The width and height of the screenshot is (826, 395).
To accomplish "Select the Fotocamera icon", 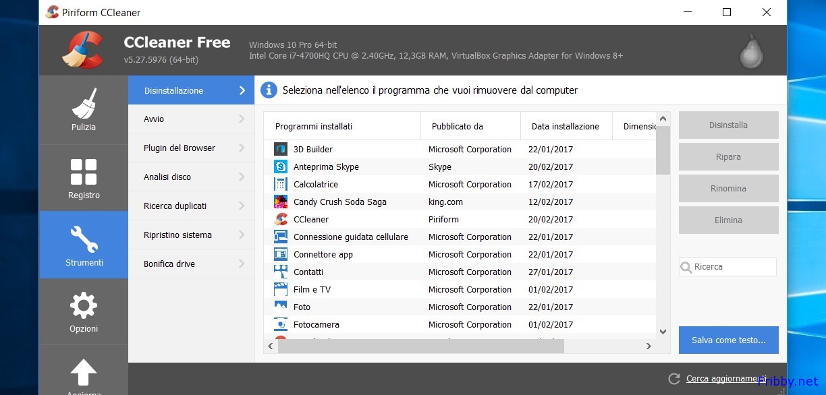I will tap(281, 324).
